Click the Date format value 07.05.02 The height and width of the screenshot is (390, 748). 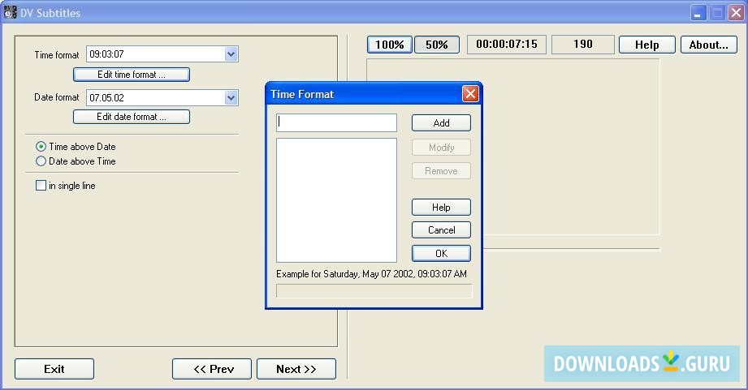coord(107,98)
